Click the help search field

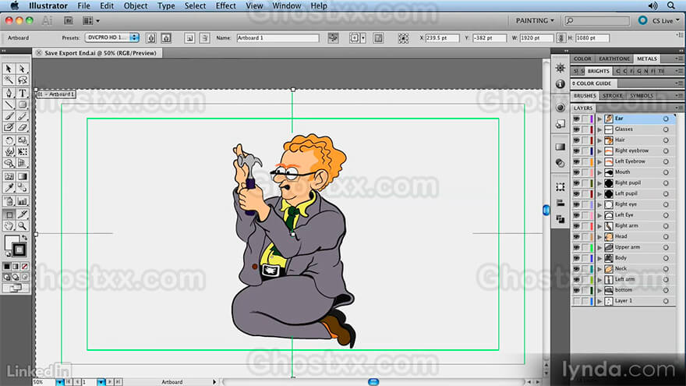click(x=597, y=20)
